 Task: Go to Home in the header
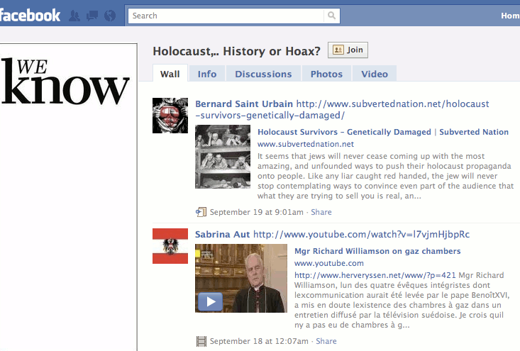click(510, 16)
